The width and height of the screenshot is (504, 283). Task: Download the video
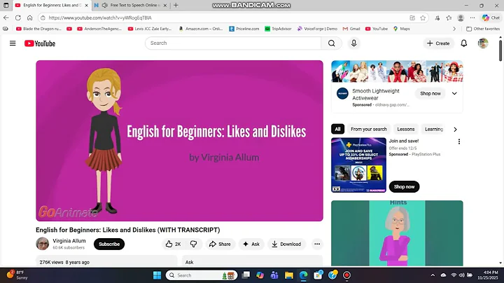(286, 244)
